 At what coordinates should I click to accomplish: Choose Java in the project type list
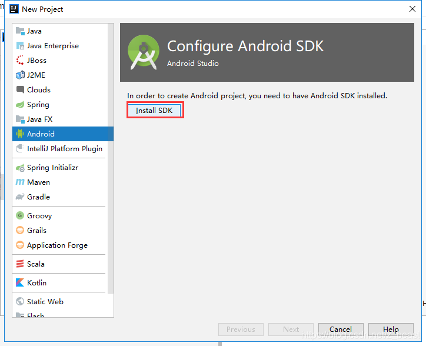click(60, 31)
